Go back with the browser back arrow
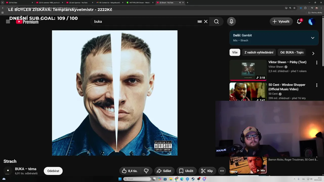 pyautogui.click(x=3, y=8)
